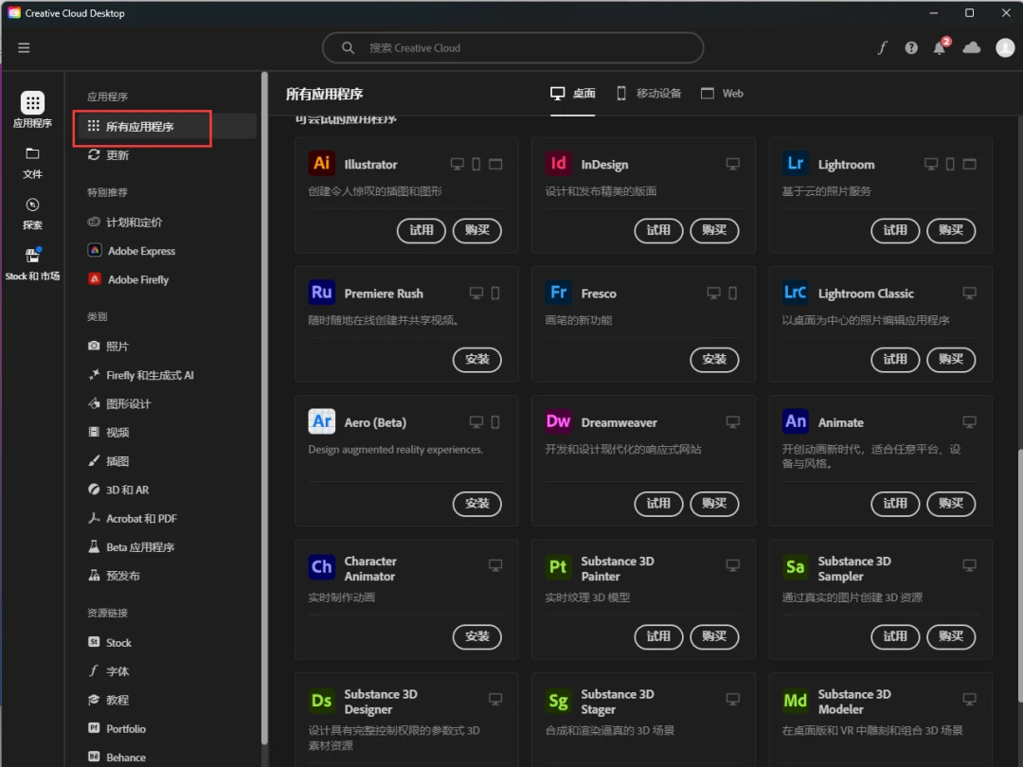Select the 视频 video category
Viewport: 1023px width, 767px height.
[x=108, y=433]
